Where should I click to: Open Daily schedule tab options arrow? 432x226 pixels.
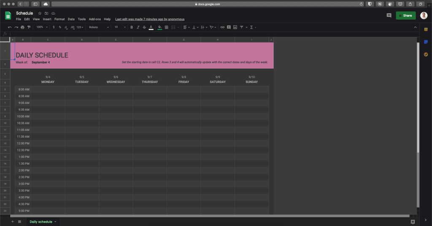55,222
